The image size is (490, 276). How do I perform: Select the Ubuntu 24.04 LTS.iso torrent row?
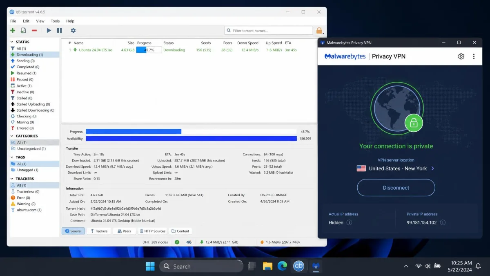(x=189, y=50)
